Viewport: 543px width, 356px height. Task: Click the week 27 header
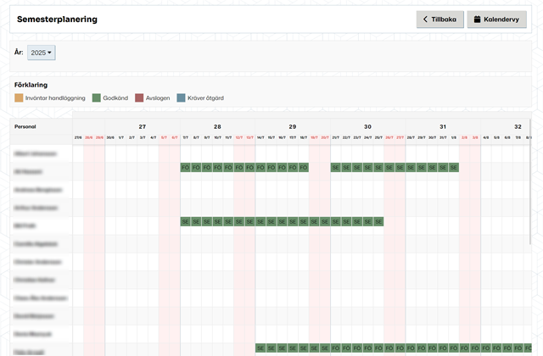pyautogui.click(x=143, y=126)
